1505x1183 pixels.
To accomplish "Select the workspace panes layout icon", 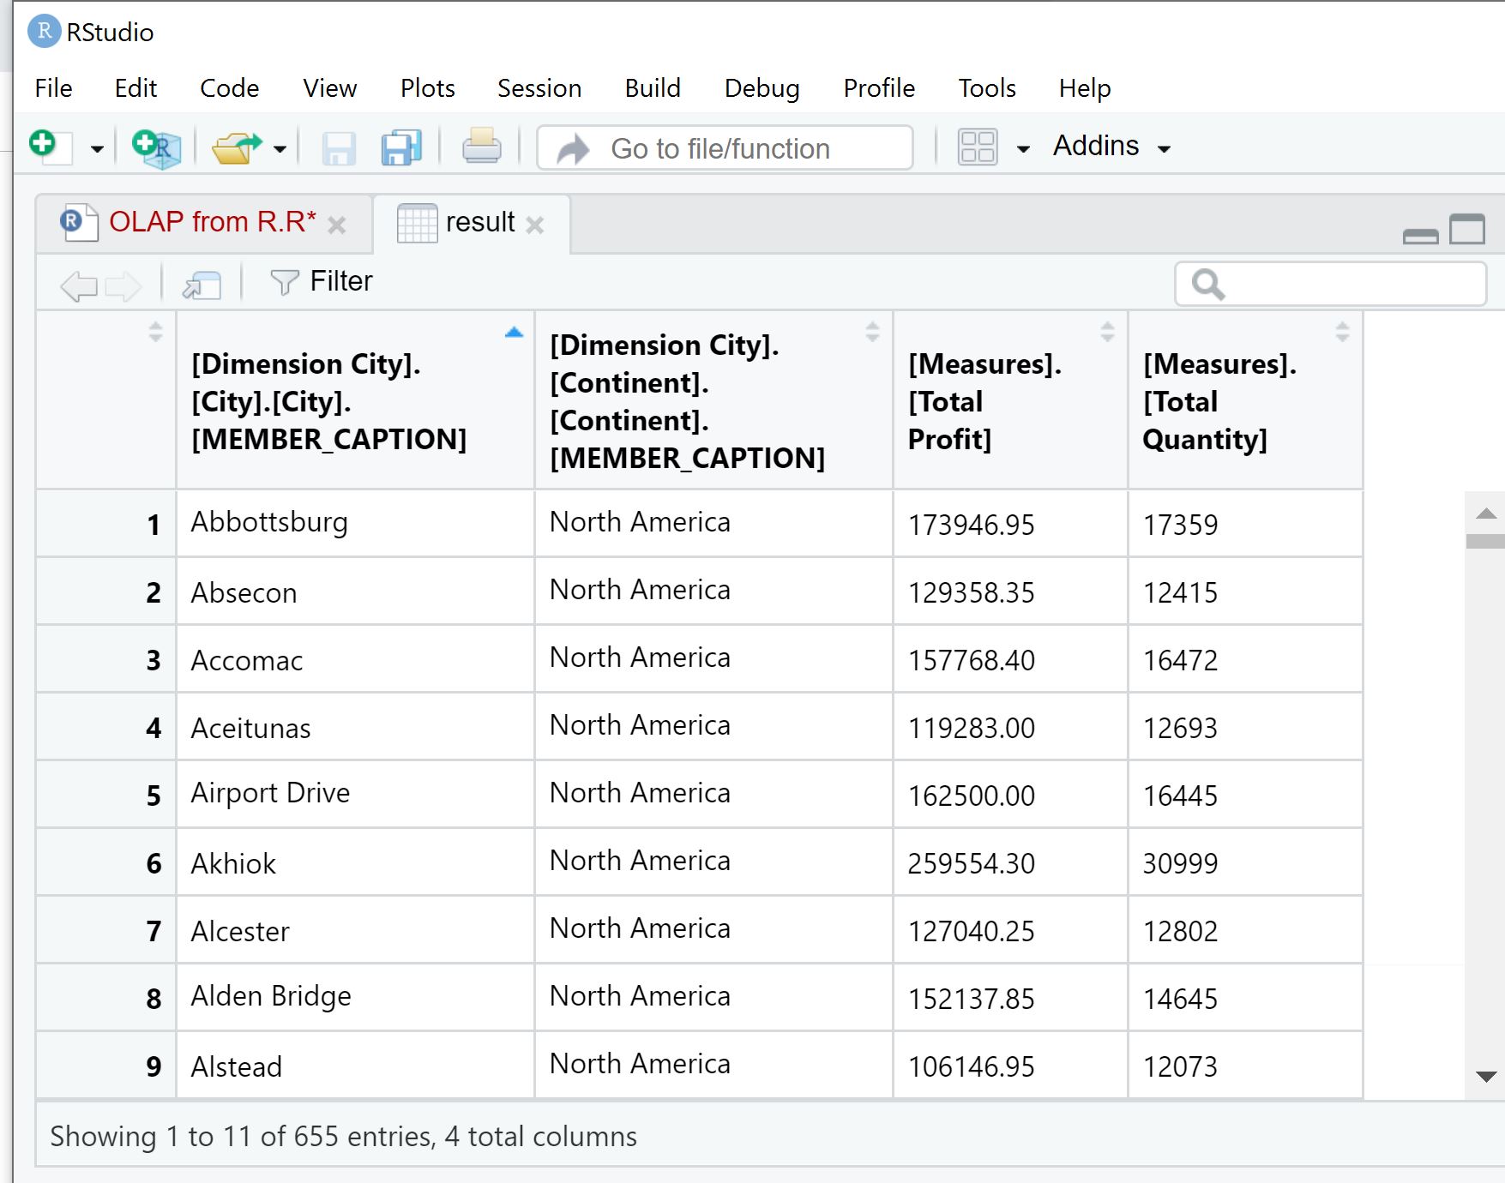I will pos(977,146).
